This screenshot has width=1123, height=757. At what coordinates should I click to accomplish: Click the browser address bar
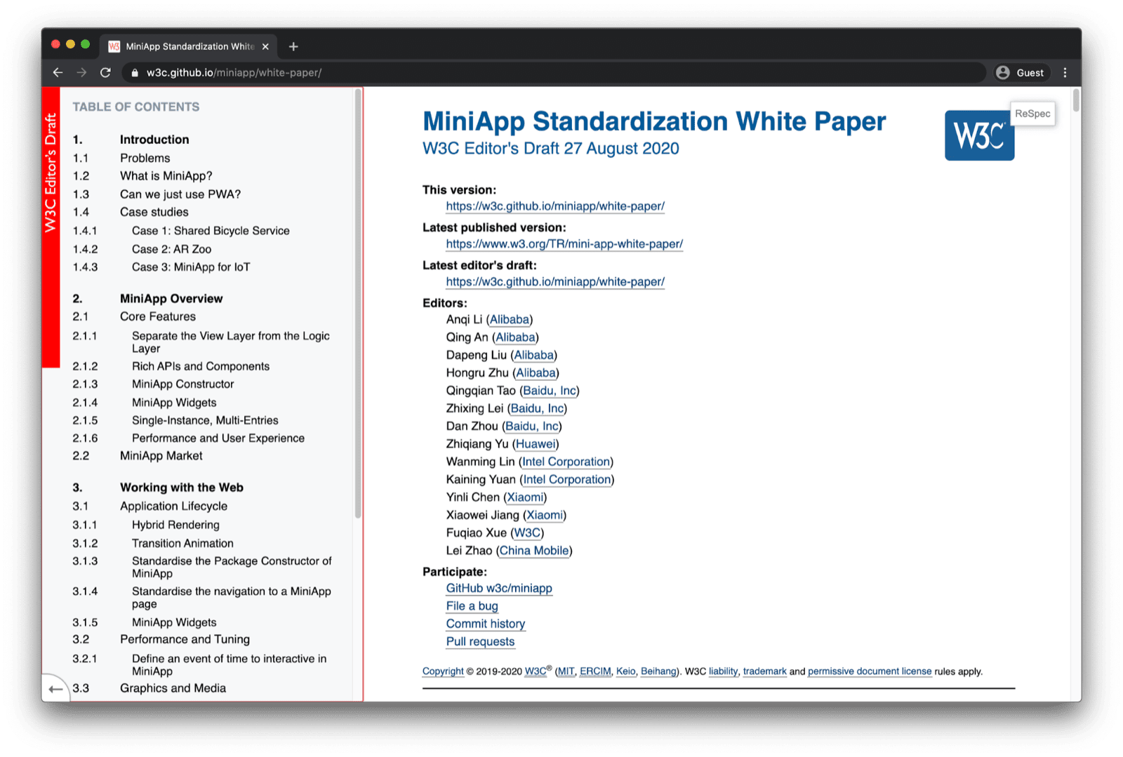pos(491,72)
